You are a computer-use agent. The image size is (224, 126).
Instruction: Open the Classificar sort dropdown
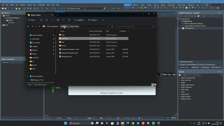click(79, 20)
